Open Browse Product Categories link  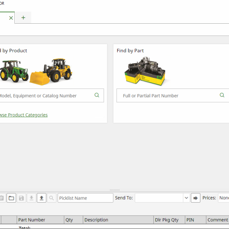[24, 115]
